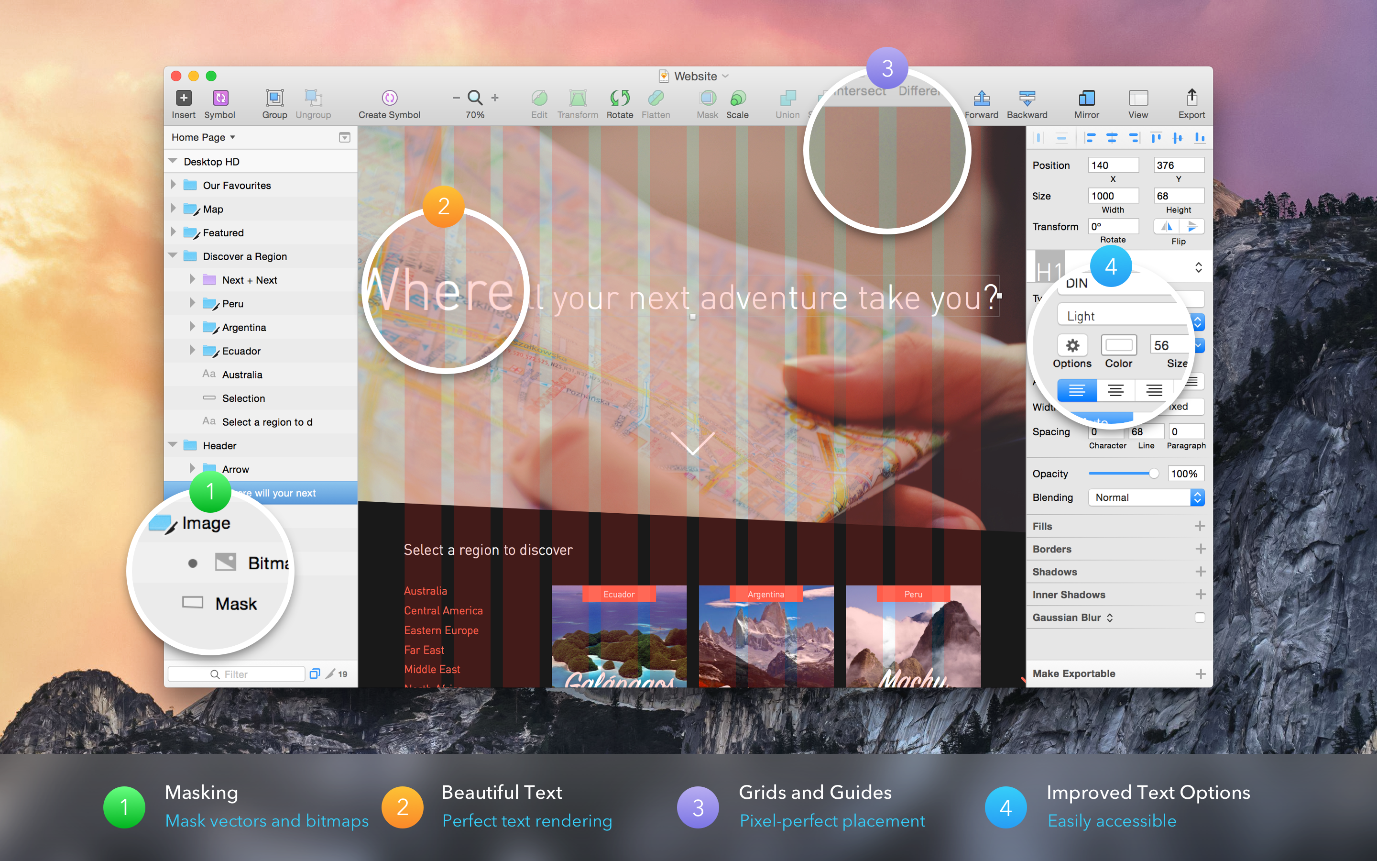Screen dimensions: 1377x861
Task: Click the Opacity 100% value field
Action: pos(1185,473)
